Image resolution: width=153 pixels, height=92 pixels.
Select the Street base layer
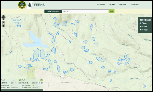click(141, 30)
